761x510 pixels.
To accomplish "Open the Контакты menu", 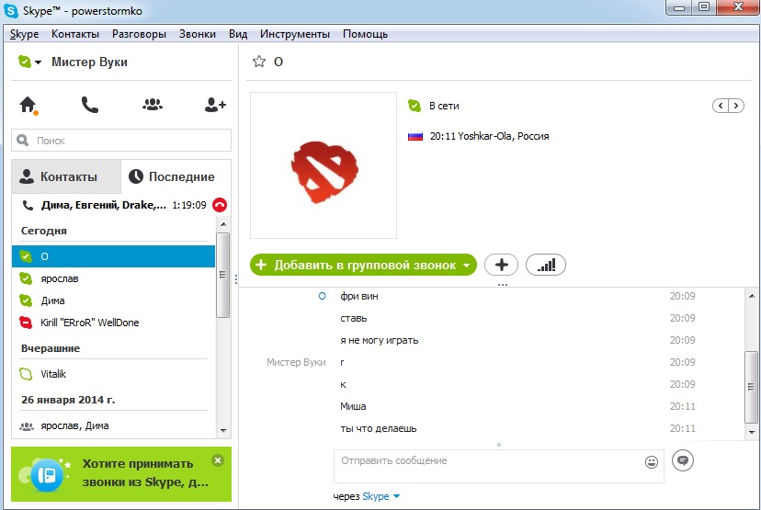I will tap(75, 34).
